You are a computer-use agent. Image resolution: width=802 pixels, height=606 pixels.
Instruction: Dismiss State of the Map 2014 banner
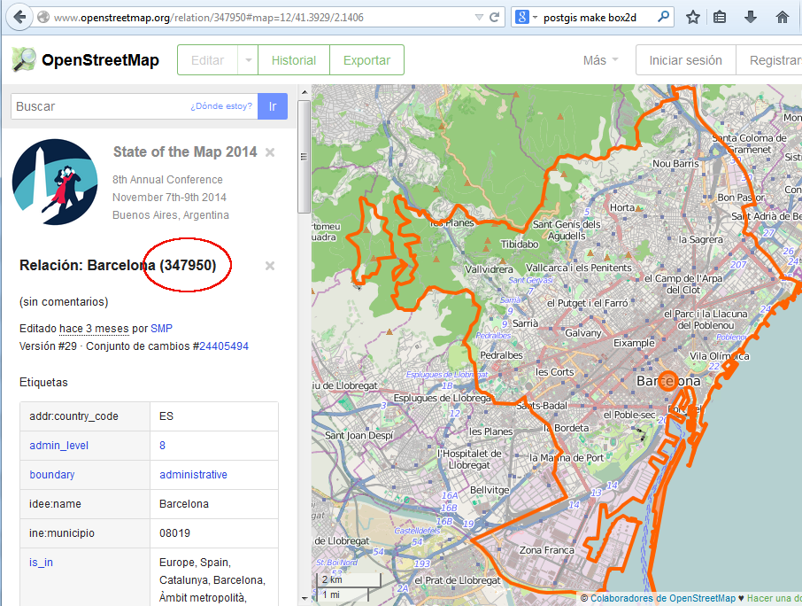pos(270,152)
